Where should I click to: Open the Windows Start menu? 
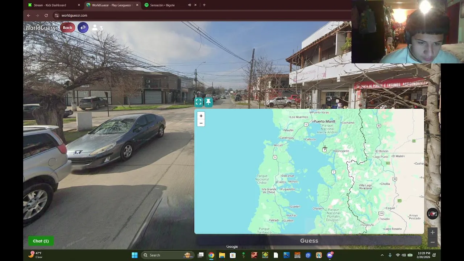coord(134,255)
